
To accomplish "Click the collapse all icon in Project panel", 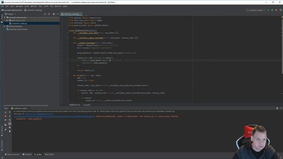I will [x=49, y=14].
